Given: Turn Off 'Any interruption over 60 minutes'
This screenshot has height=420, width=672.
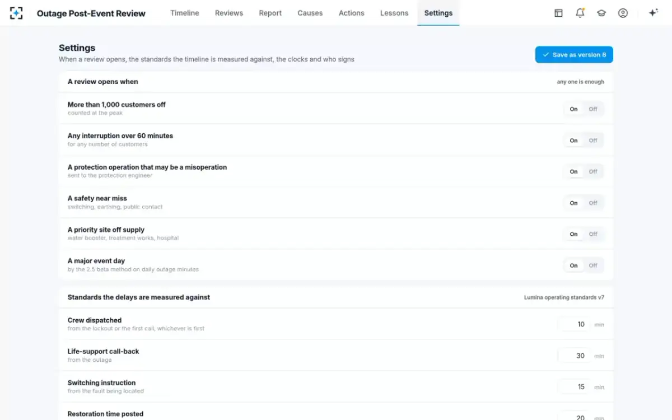Looking at the screenshot, I should point(593,141).
